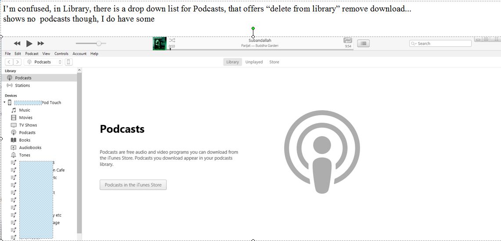Switch to the Unplayed tab

254,62
